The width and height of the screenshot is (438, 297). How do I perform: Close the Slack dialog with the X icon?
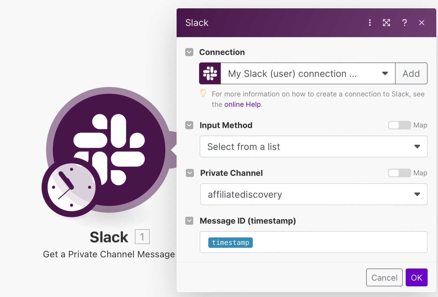(422, 23)
